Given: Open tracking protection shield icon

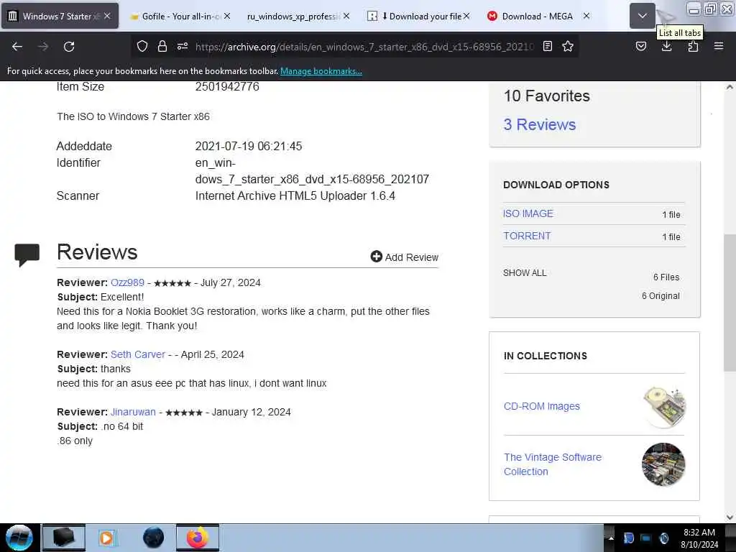Looking at the screenshot, I should coord(142,46).
